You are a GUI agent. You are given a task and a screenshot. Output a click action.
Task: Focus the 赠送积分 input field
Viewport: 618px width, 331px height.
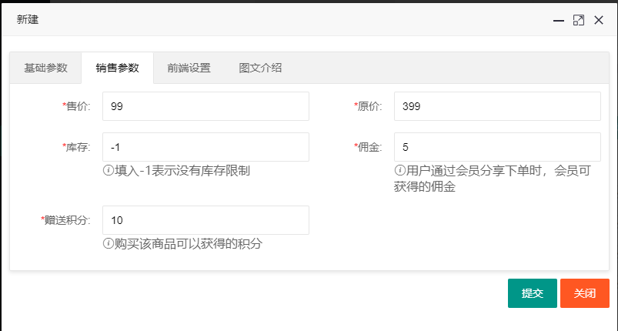coord(205,220)
